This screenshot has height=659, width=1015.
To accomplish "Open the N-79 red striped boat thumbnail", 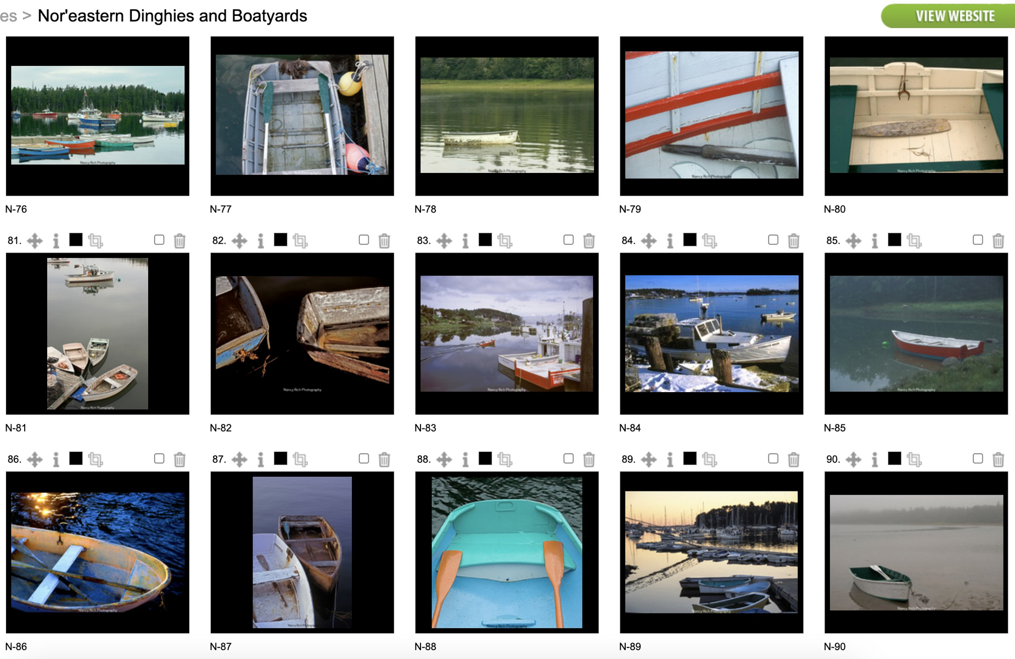I will tap(711, 116).
